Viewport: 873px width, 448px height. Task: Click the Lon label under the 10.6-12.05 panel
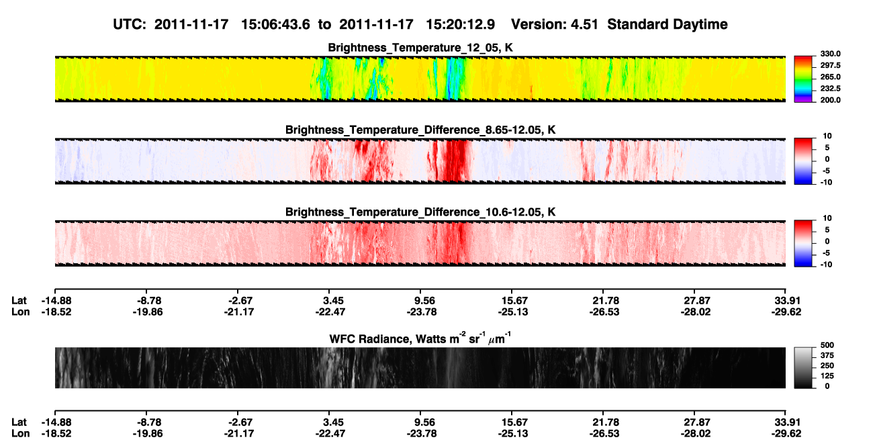coord(19,312)
